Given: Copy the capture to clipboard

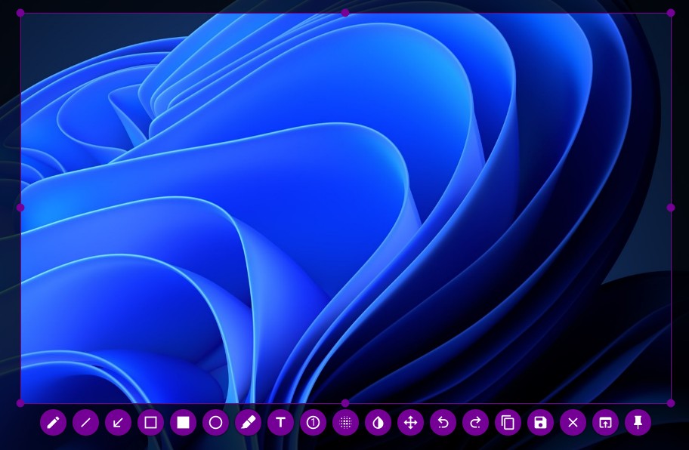Looking at the screenshot, I should point(508,422).
